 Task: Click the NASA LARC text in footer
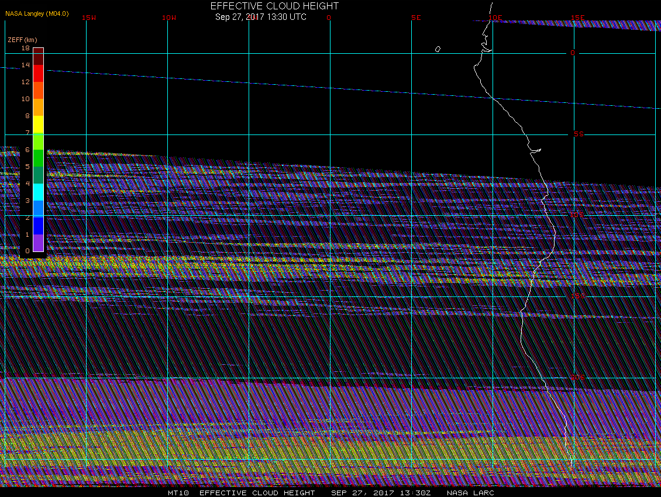pyautogui.click(x=470, y=493)
